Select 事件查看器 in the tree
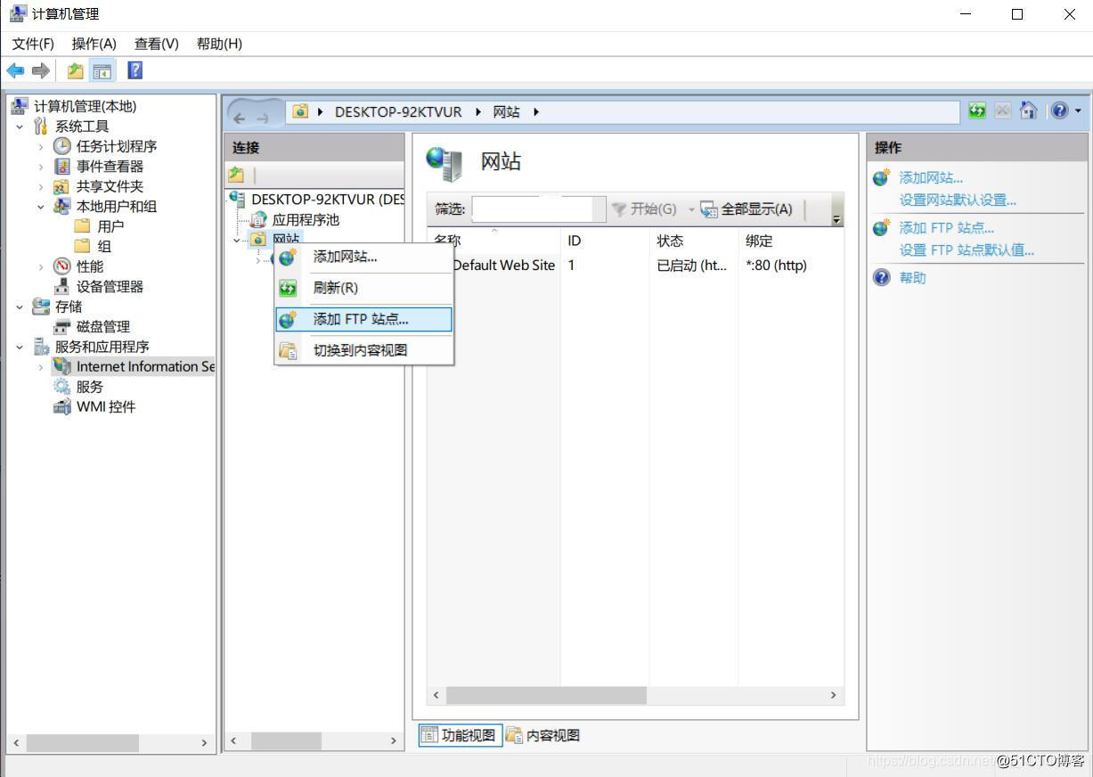Image resolution: width=1093 pixels, height=777 pixels. coord(110,166)
